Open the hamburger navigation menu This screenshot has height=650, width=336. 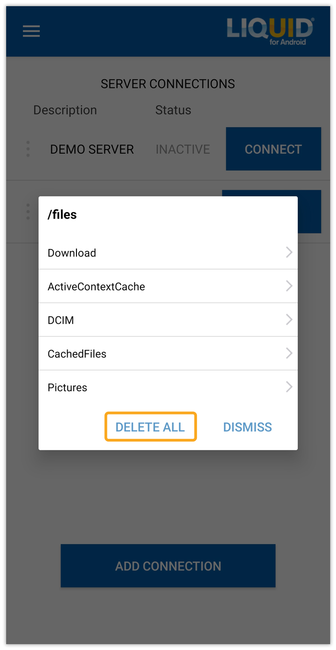point(31,31)
